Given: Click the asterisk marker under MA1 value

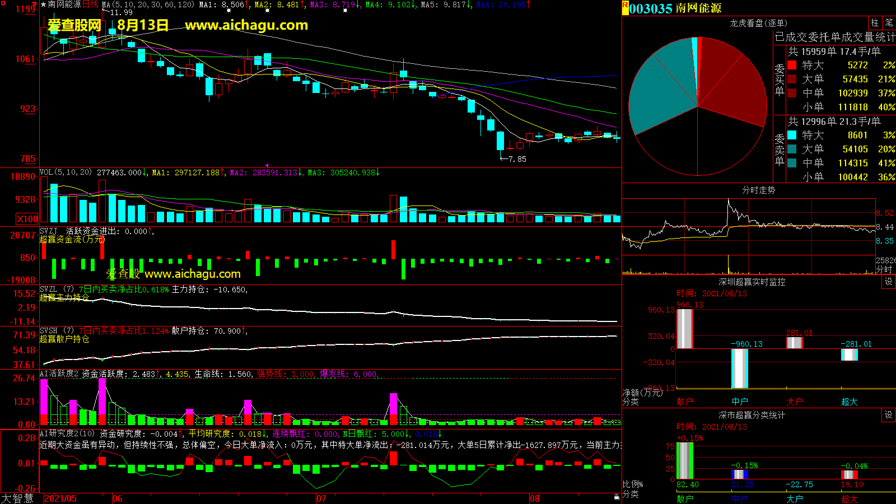Looking at the screenshot, I should 228,11.
